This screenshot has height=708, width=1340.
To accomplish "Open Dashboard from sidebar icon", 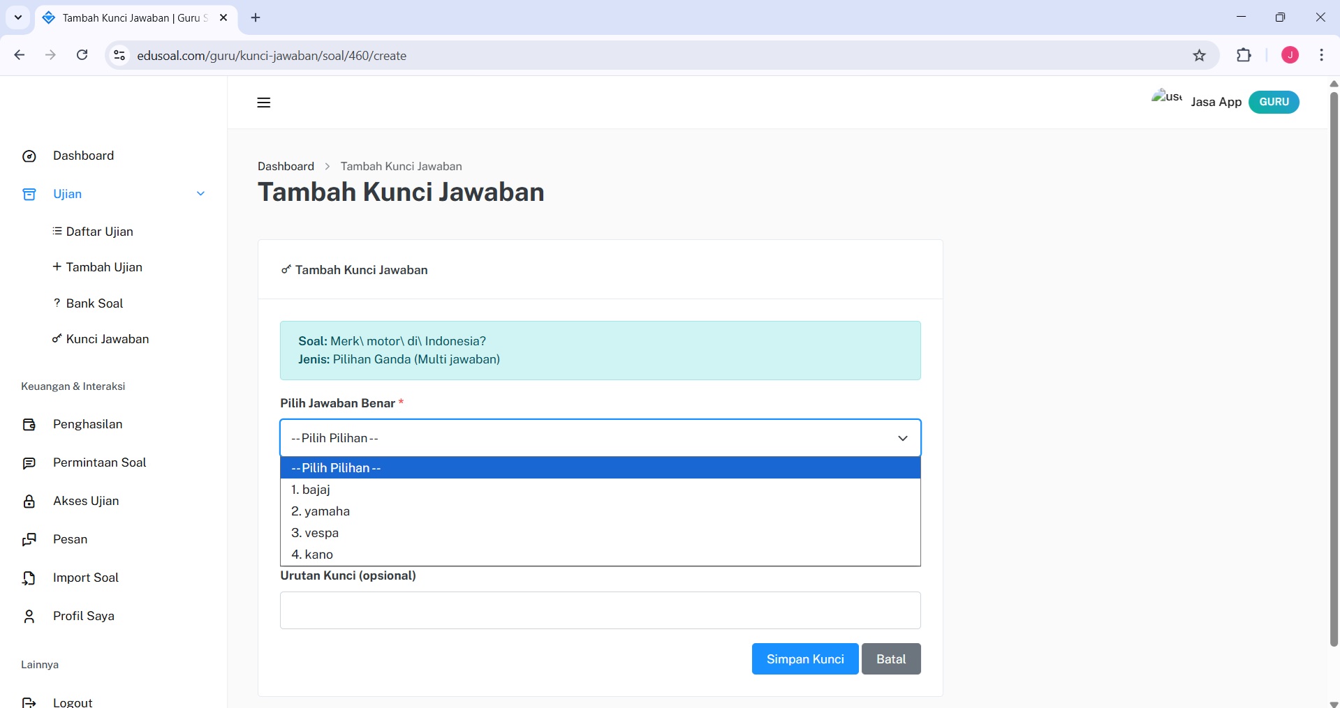I will coord(29,156).
